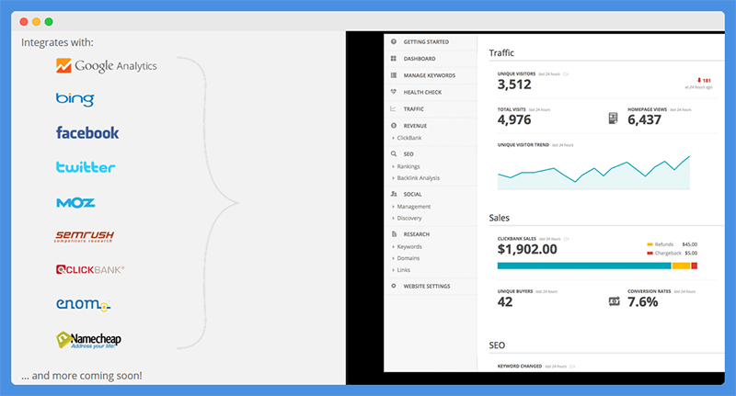736x396 pixels.
Task: Open Keywords under Research
Action: [408, 246]
